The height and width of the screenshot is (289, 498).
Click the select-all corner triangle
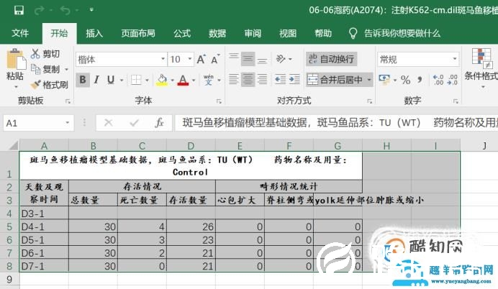point(14,145)
